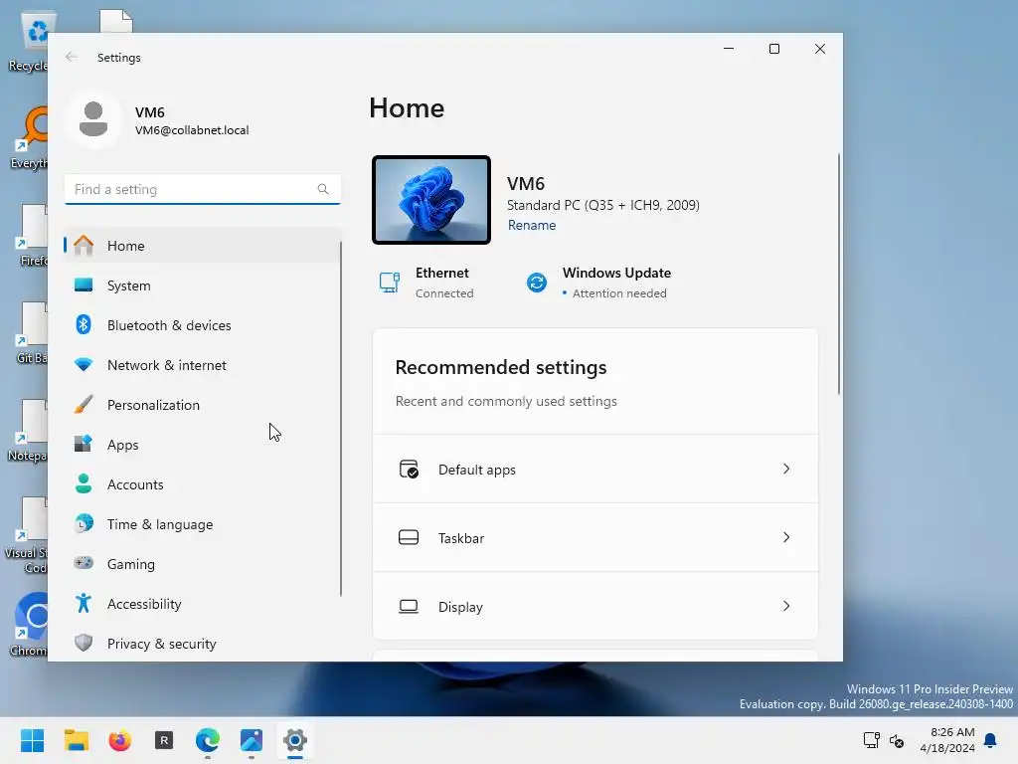This screenshot has height=764, width=1018.
Task: Click the Rename link
Action: [x=532, y=225]
